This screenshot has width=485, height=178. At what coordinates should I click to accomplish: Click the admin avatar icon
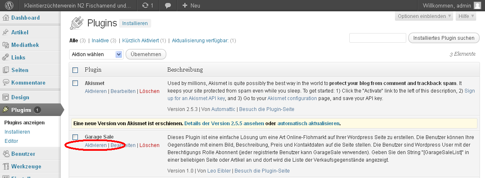(x=477, y=6)
